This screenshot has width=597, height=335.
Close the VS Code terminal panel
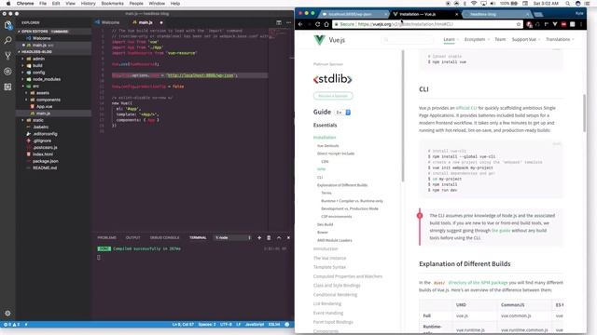point(288,238)
